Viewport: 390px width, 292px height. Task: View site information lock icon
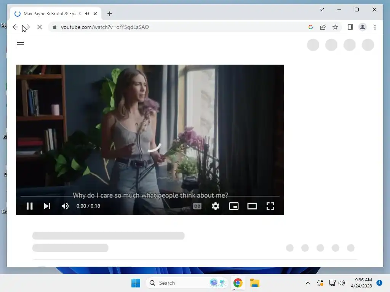pos(55,27)
